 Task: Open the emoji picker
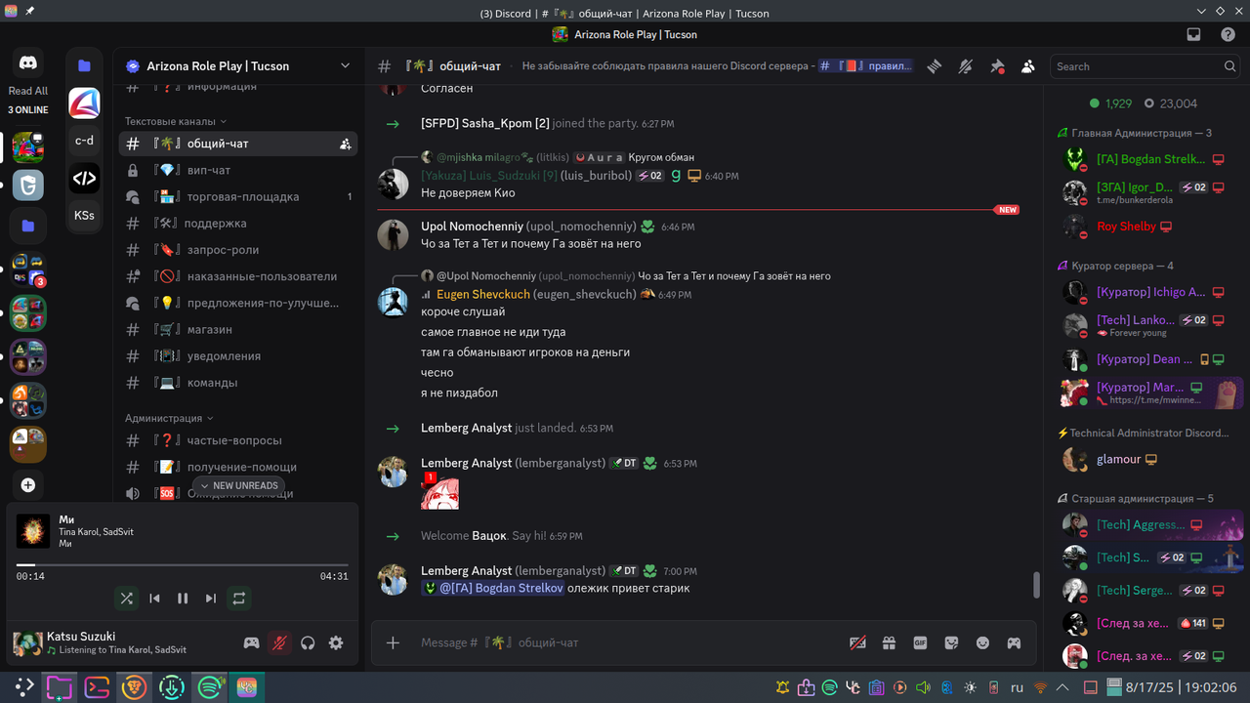[982, 642]
